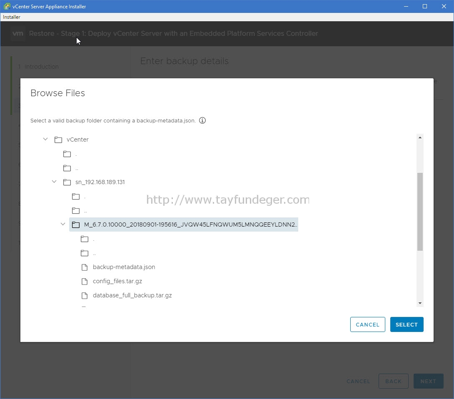Viewport: 454px width, 399px height.
Task: Select the config_files.tar.gz file name
Action: tap(117, 281)
